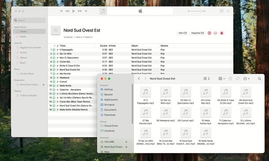The height and width of the screenshot is (161, 269).
Task: Uncheck the Rotta X Casa Di Dio checkbox
Action: click(x=58, y=66)
